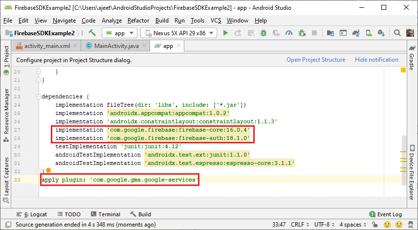Toggle fold marker at line 32
The image size is (418, 230).
39,171
